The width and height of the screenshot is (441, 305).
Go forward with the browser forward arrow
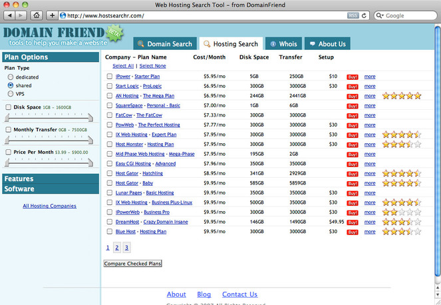click(21, 15)
